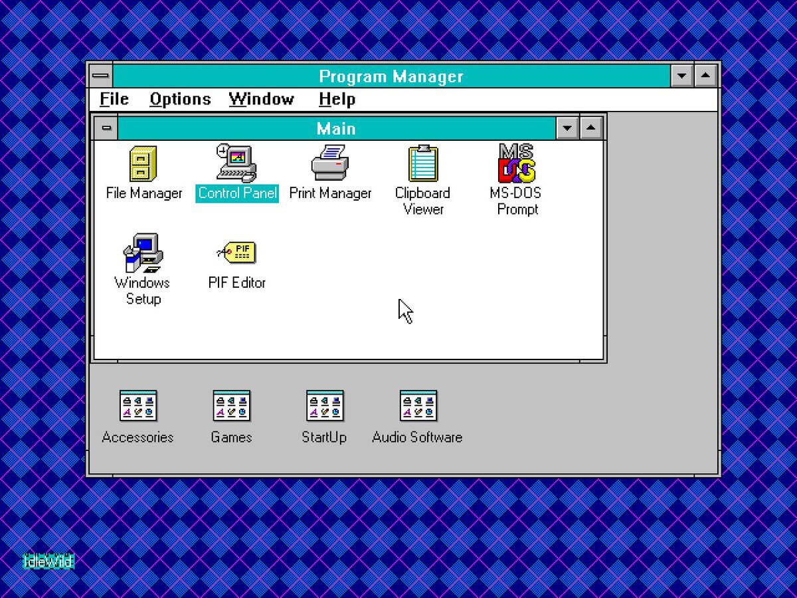797x598 pixels.
Task: Click the 'PIF Editor' label text
Action: tap(237, 283)
